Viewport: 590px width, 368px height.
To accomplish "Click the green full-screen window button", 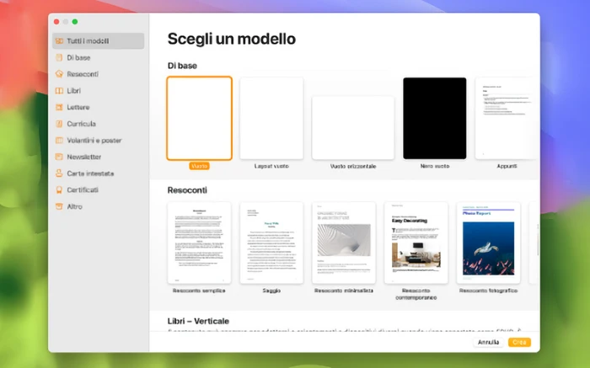I will coord(75,22).
